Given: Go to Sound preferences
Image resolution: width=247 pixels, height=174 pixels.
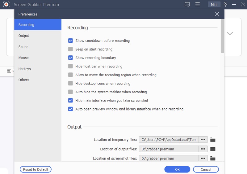Looking at the screenshot, I should pos(38,47).
